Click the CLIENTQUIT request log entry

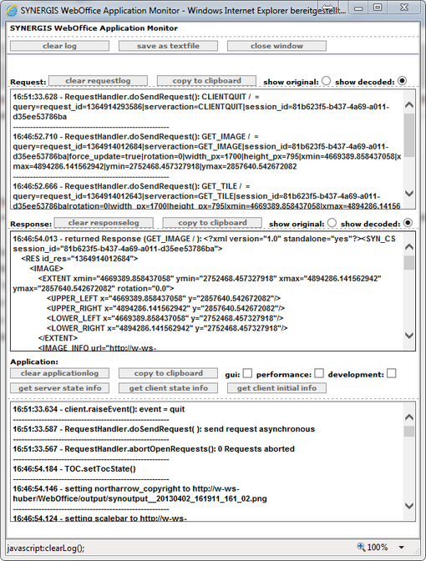pos(200,107)
